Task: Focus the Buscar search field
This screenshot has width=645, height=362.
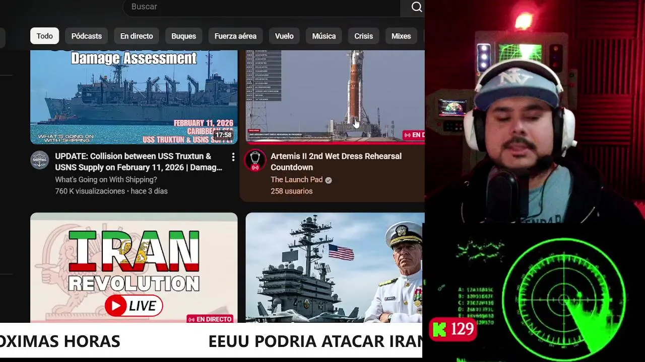Action: tap(262, 7)
